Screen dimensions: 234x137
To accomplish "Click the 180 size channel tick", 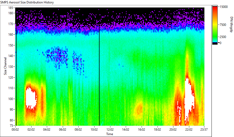I will click(x=11, y=13).
